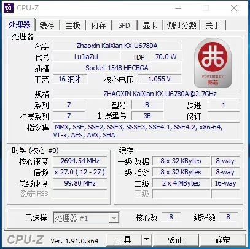Click the 16 纳米 process value
This screenshot has width=250, height=249.
click(x=70, y=79)
